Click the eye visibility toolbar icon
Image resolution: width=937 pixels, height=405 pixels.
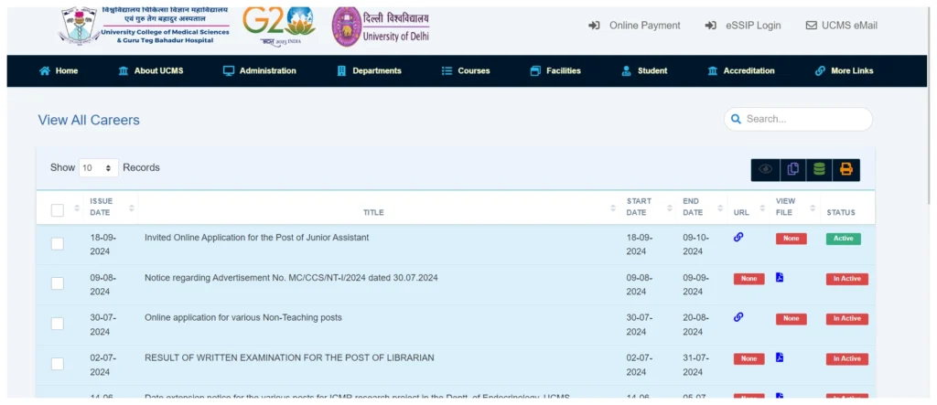[765, 170]
